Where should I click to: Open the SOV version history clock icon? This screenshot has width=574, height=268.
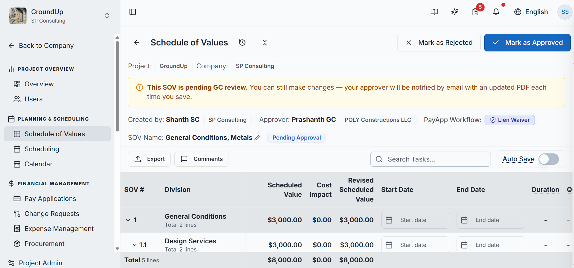point(242,43)
